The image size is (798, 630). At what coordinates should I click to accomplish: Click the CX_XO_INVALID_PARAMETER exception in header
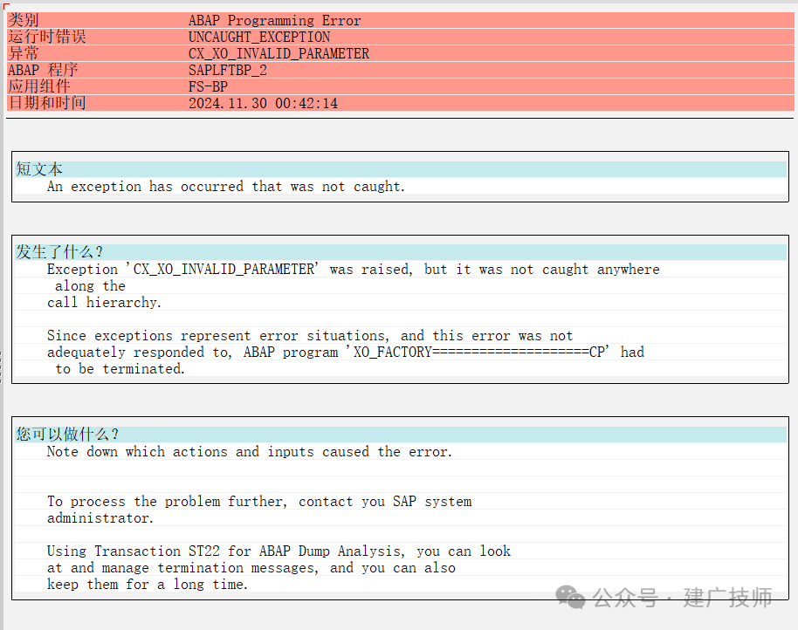(x=279, y=53)
